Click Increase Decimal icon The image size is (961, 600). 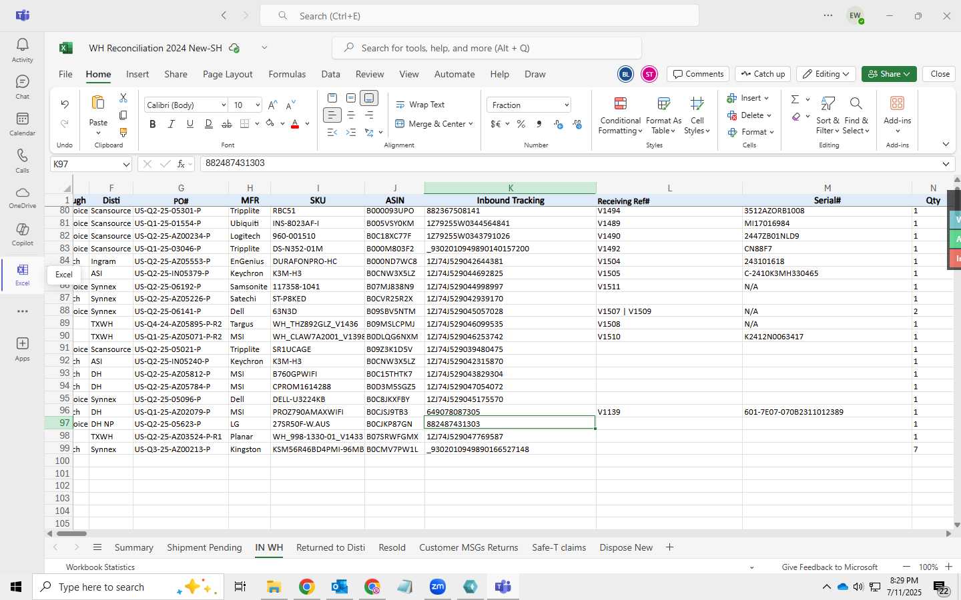[x=559, y=124]
